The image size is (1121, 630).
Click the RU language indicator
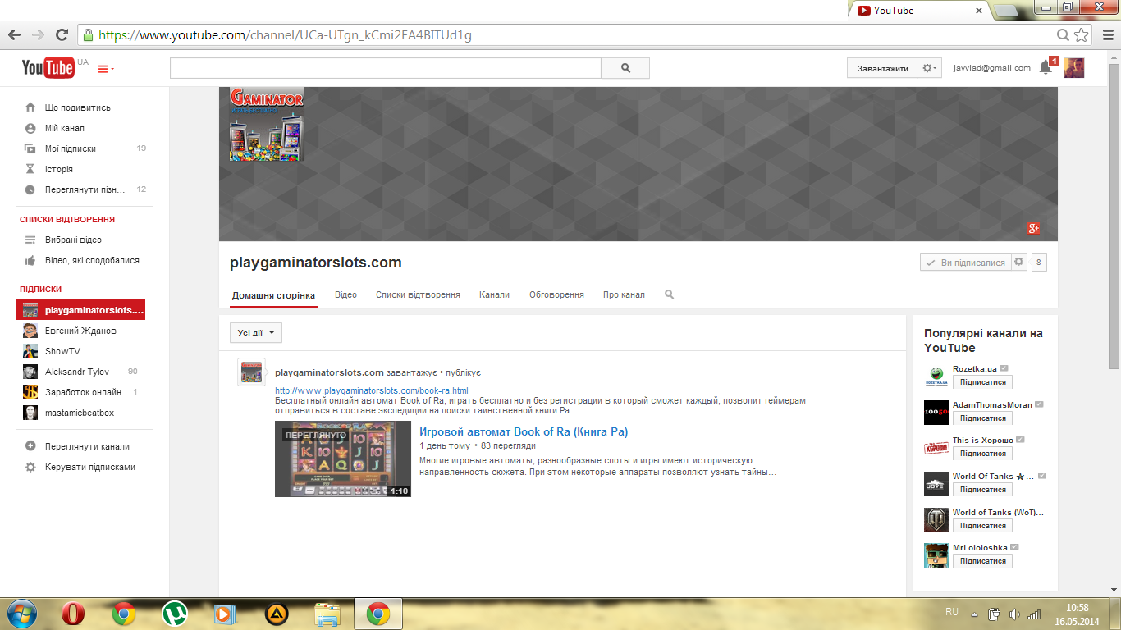point(952,612)
